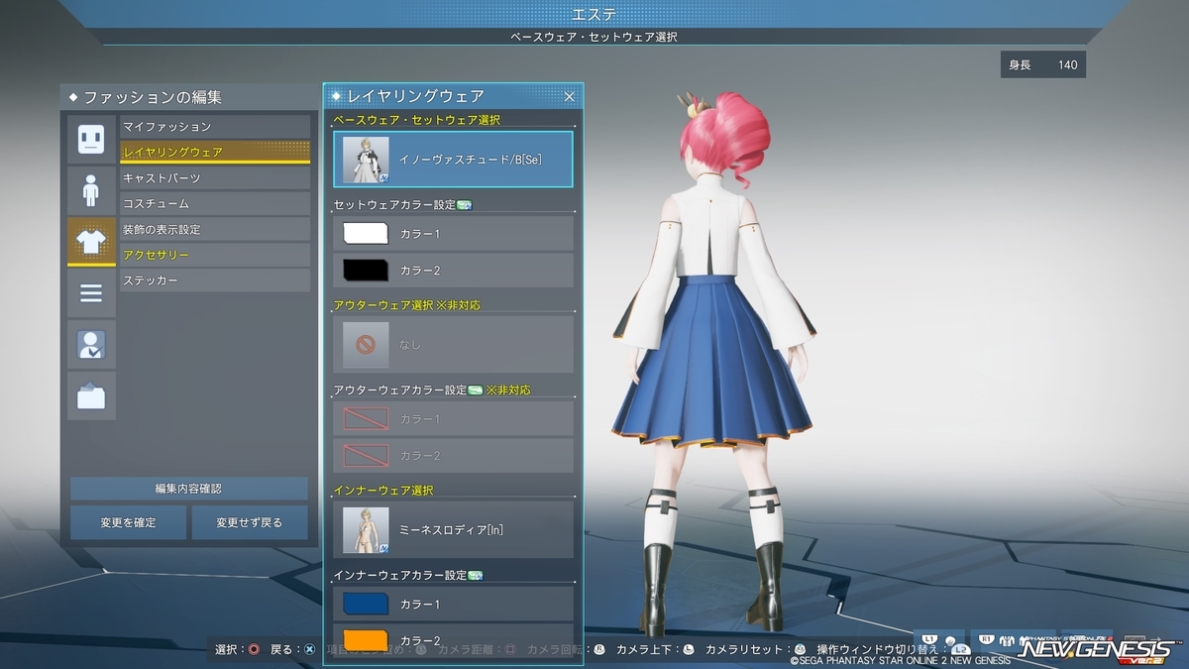Image resolution: width=1189 pixels, height=669 pixels.
Task: Click インナーウェア選択 section heading
Action: pos(382,491)
